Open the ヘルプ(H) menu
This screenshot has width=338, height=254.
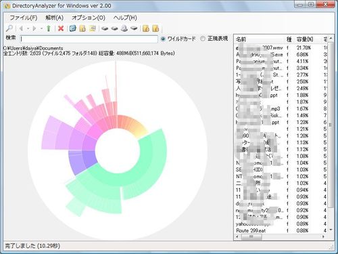pyautogui.click(x=125, y=18)
